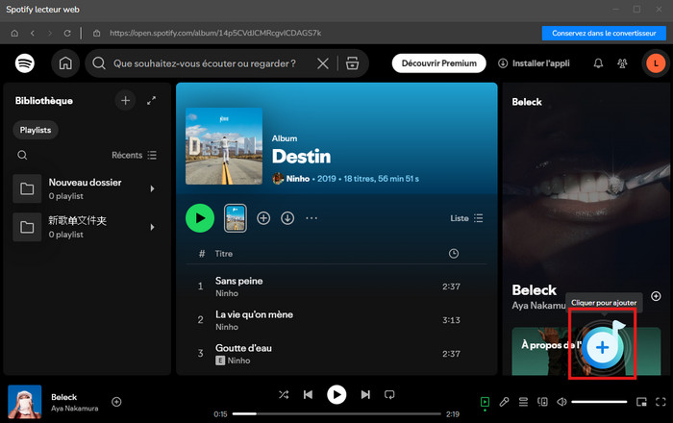Skip to previous track
Screen dimensions: 673x423
pos(309,394)
